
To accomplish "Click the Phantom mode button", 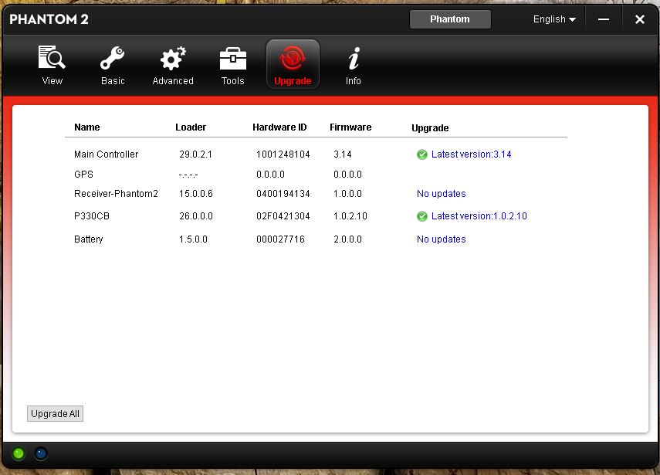I will pos(450,19).
